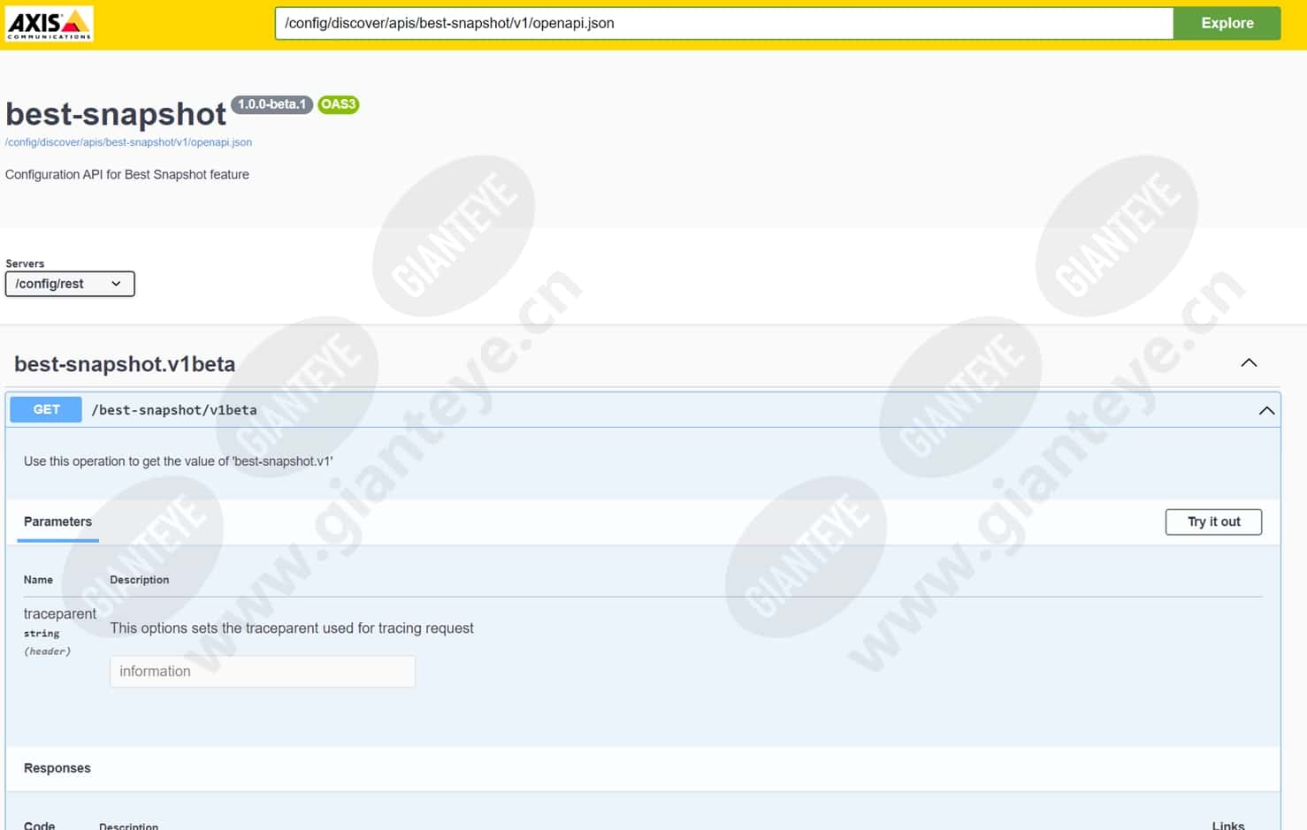
Task: Click the /best-snapshot/v1beta endpoint path
Action: click(x=174, y=410)
